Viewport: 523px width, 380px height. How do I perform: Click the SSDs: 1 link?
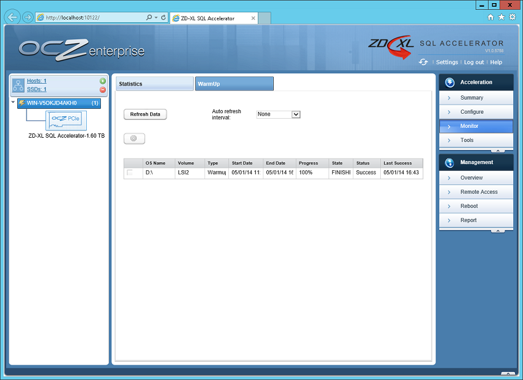37,89
